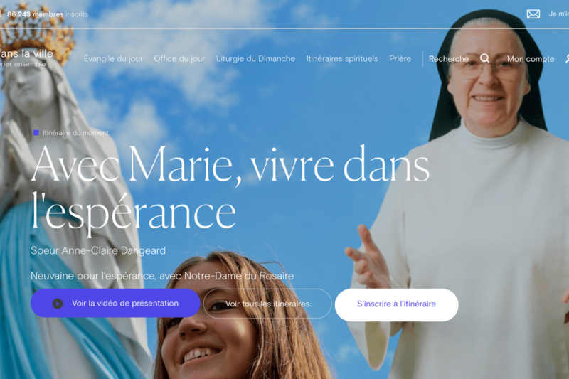Click the envelope newsletter icon
Image resolution: width=569 pixels, height=379 pixels.
tap(533, 14)
